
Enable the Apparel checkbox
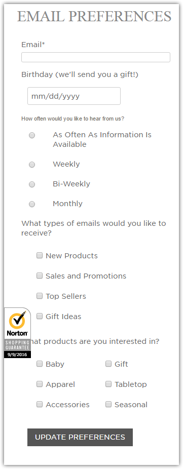40,384
